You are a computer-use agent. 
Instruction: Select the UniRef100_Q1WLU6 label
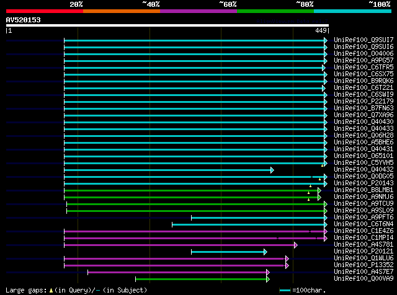pos(364,258)
